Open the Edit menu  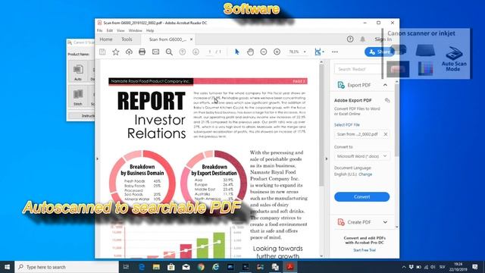click(x=109, y=30)
